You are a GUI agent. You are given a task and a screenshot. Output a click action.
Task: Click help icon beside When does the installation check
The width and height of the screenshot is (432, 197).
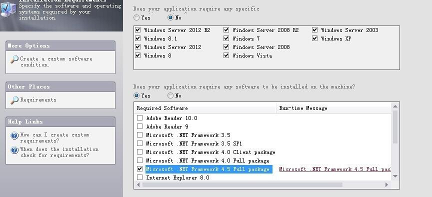pos(14,150)
